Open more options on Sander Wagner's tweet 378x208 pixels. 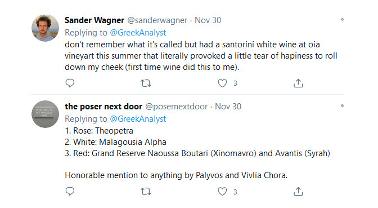click(x=342, y=20)
